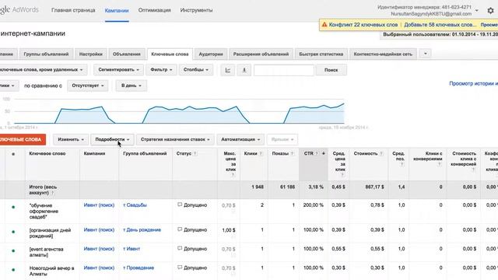
Task: Click green status dot for организация дней рождений
Action: [x=13, y=232]
